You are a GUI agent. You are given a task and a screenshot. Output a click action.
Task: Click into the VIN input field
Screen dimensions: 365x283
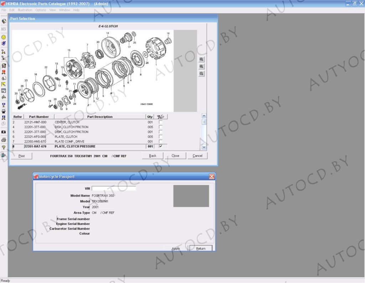click(x=114, y=188)
